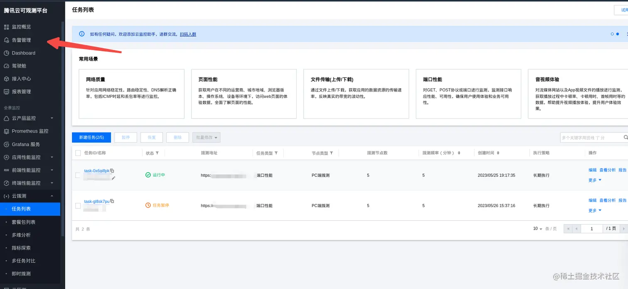Click the 终端性能监控 icon
This screenshot has height=289, width=628.
tap(6, 183)
